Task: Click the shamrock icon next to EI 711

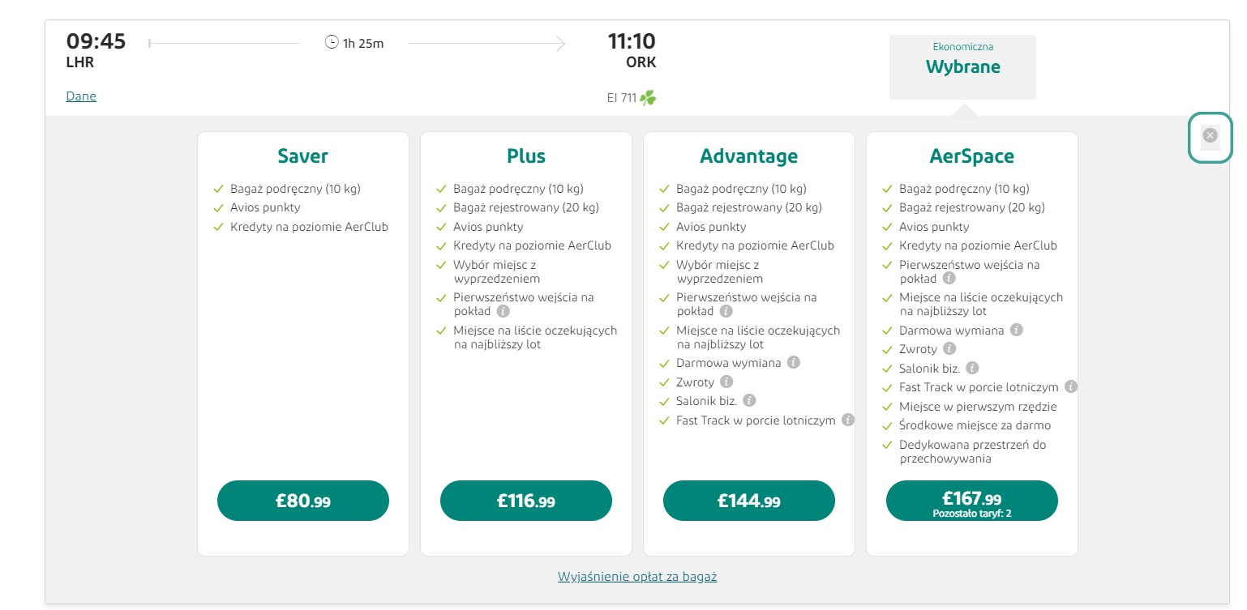Action: coord(649,97)
